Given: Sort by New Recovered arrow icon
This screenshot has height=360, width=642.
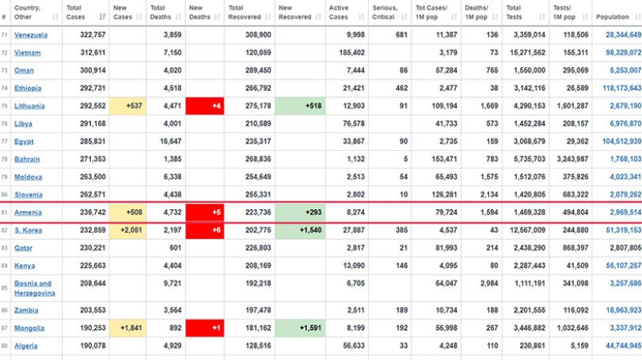Looking at the screenshot, I should pyautogui.click(x=318, y=17).
